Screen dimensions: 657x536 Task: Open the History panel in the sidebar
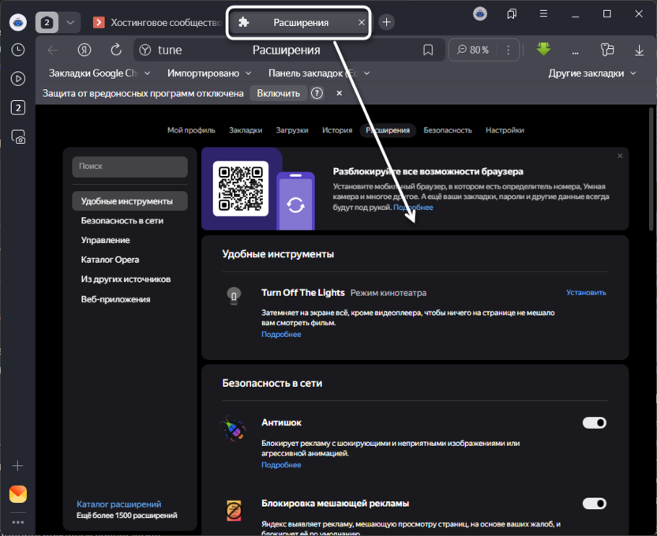17,51
